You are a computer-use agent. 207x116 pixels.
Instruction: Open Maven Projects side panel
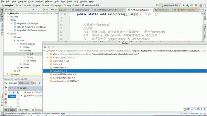click(x=205, y=32)
